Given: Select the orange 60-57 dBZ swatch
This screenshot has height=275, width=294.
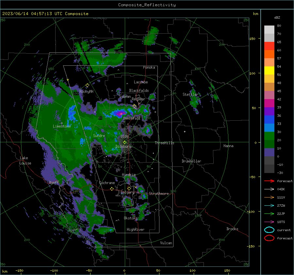Looking at the screenshot, I should [269, 54].
